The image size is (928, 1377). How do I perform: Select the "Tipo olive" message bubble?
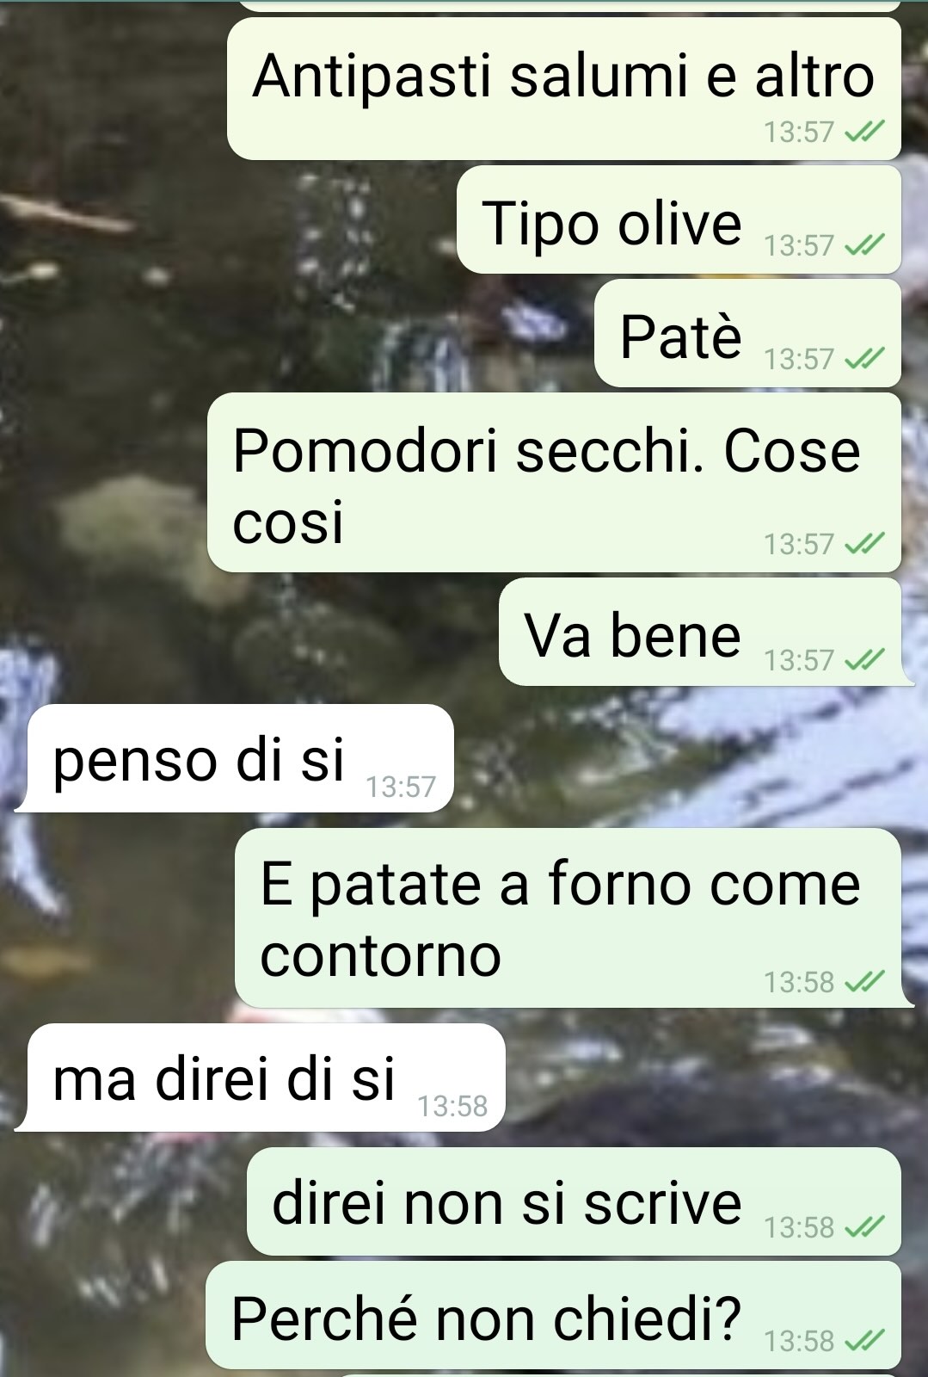679,219
